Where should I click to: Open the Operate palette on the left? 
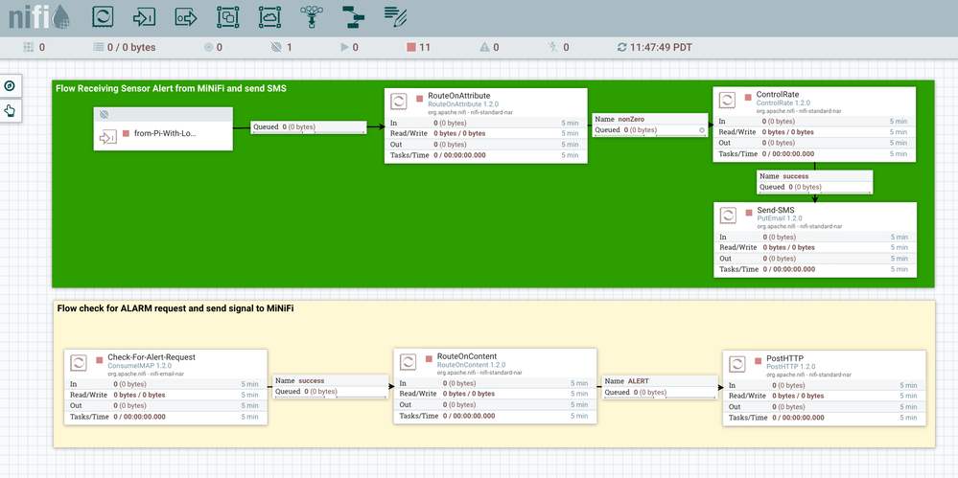(10, 110)
